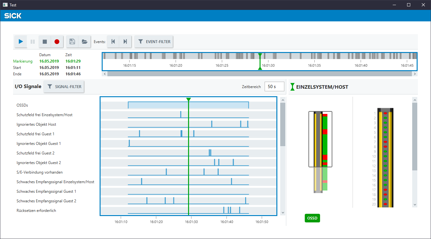Open a file with the folder icon
The image size is (431, 239).
point(84,41)
